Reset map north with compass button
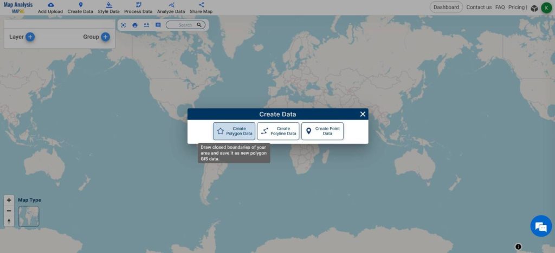 pos(9,221)
